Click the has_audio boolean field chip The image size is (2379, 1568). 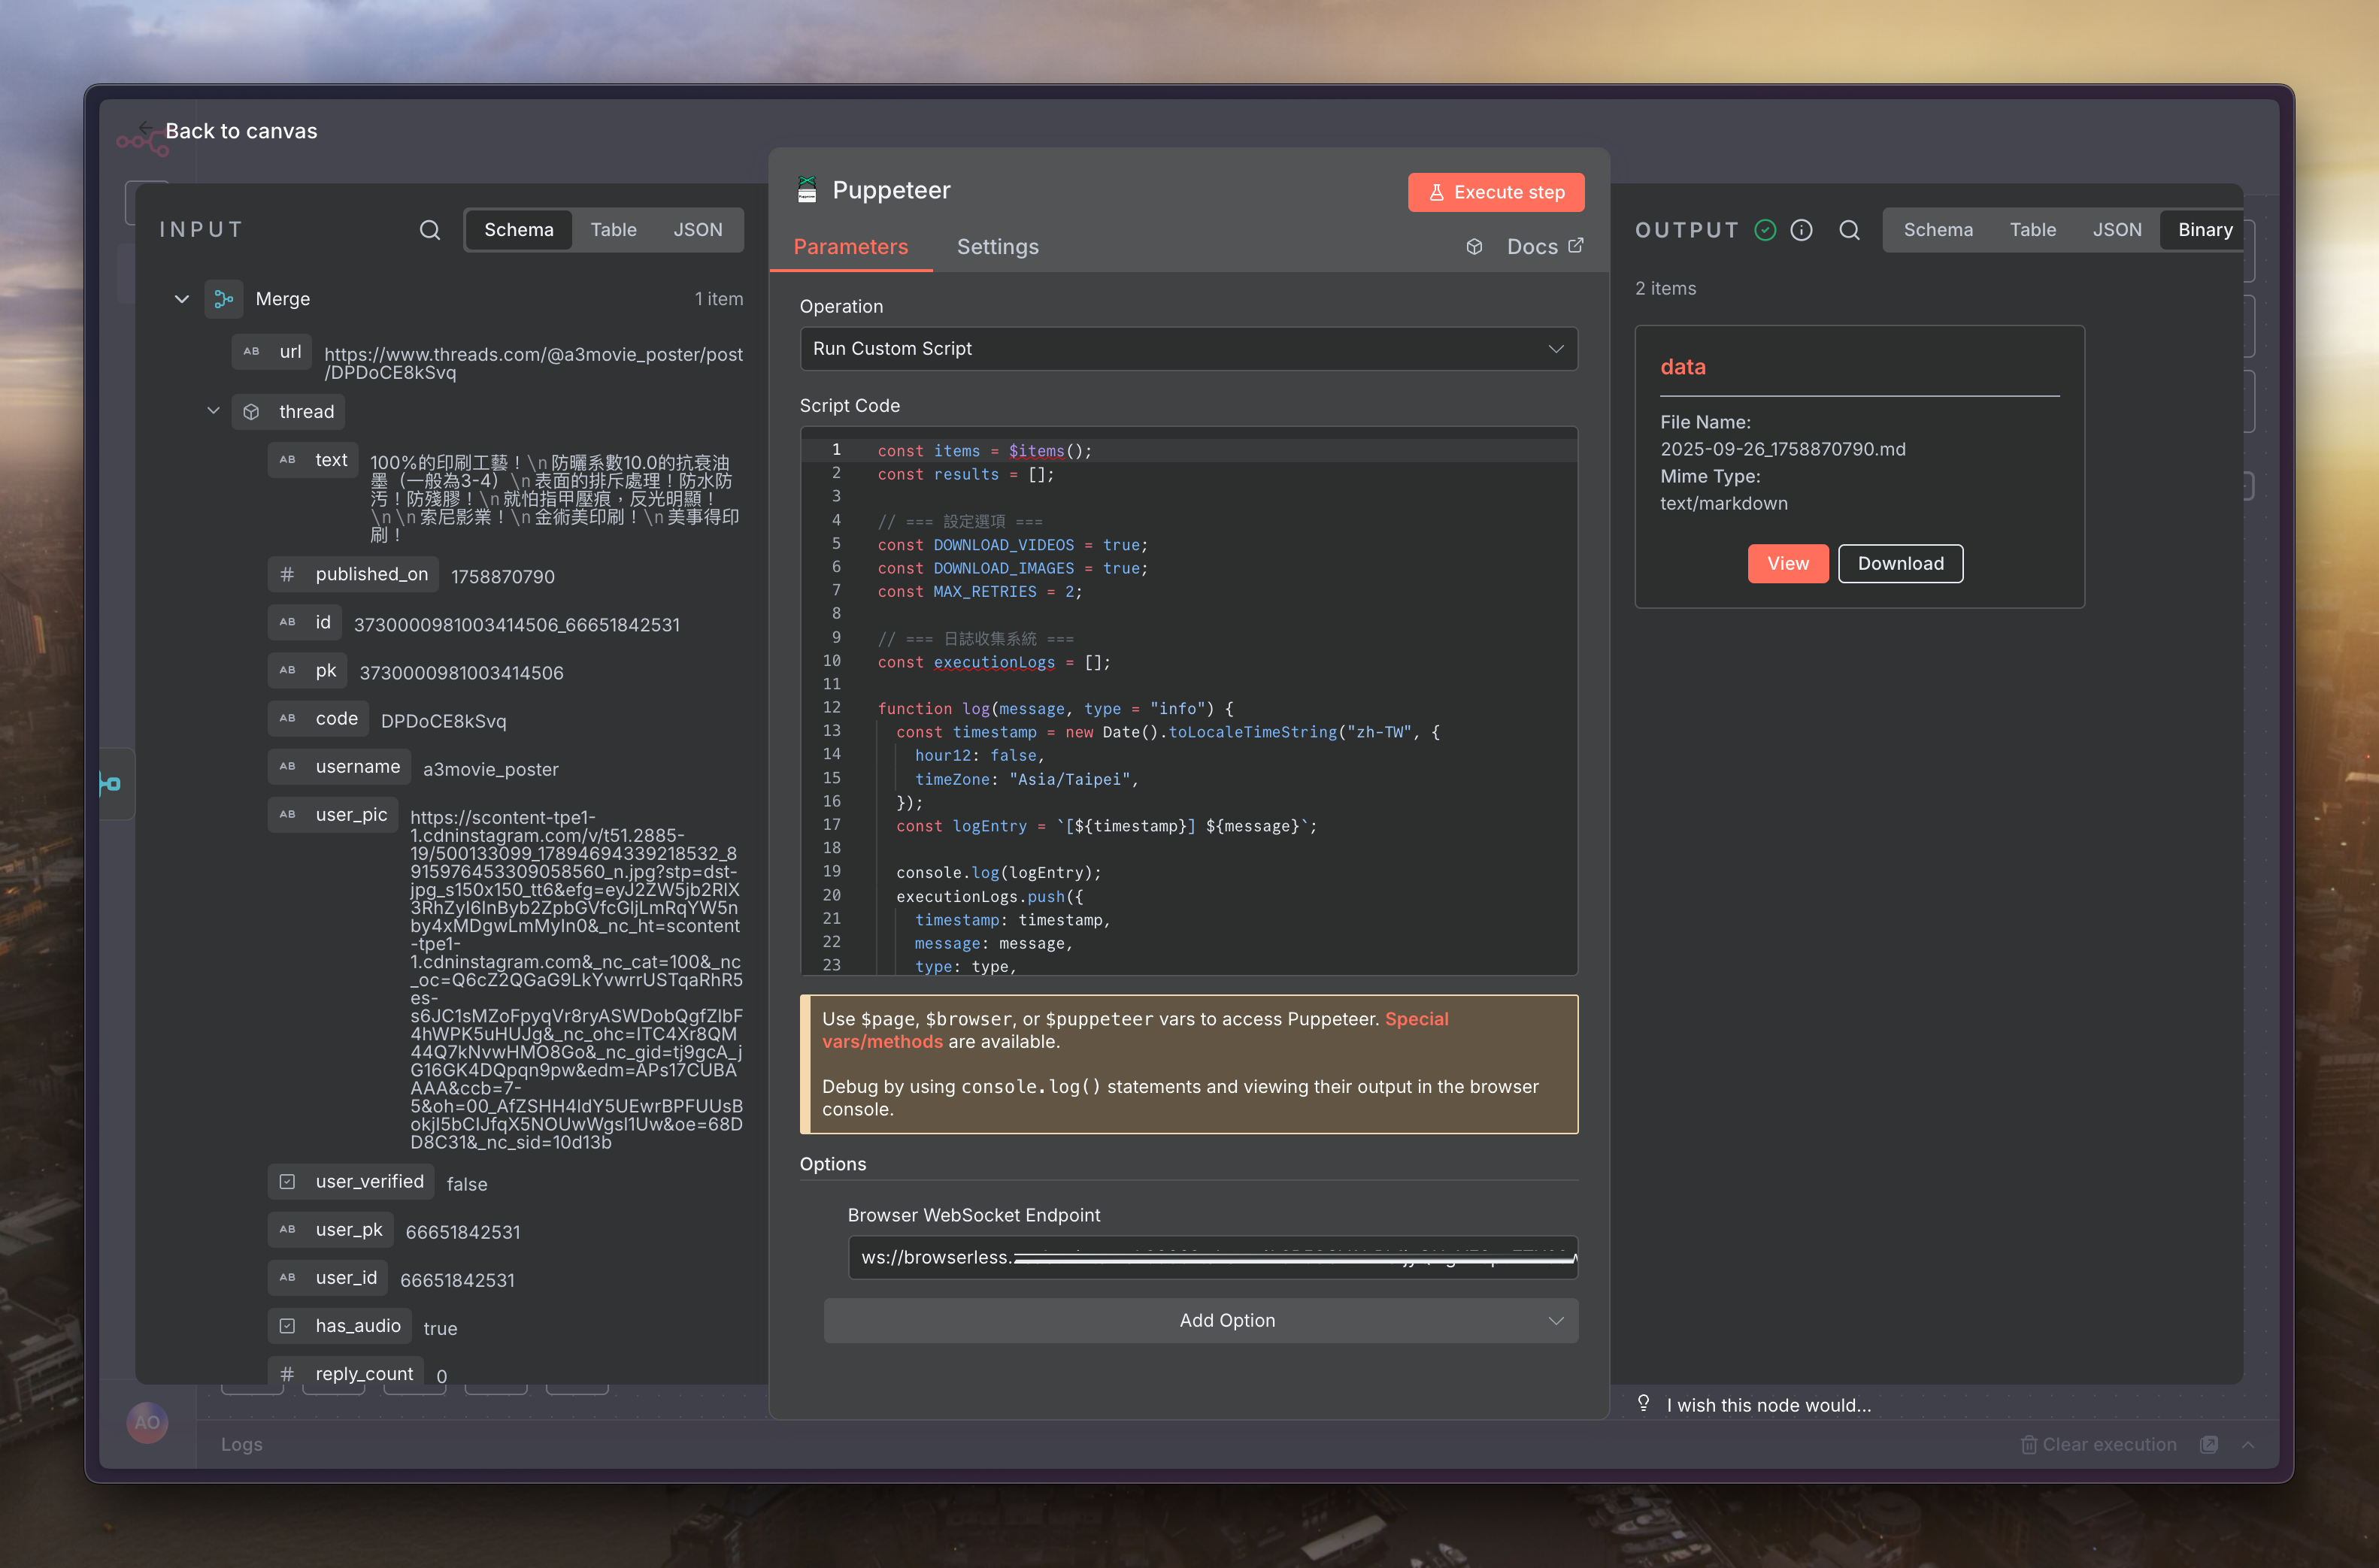click(340, 1326)
